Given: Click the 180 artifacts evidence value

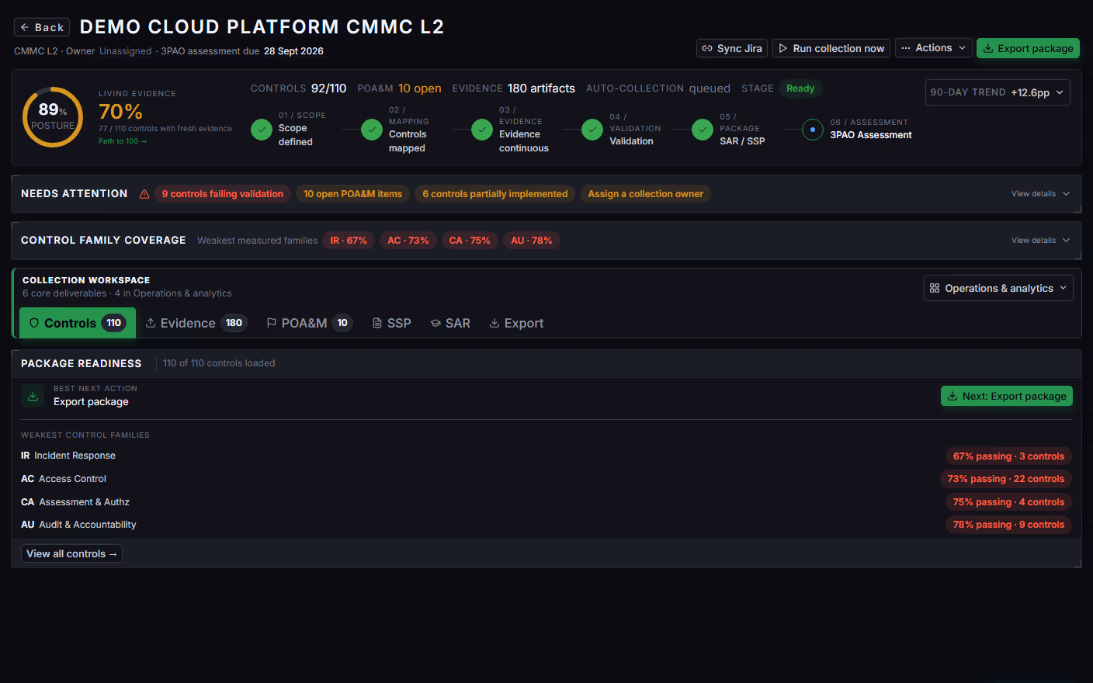Looking at the screenshot, I should pos(541,88).
